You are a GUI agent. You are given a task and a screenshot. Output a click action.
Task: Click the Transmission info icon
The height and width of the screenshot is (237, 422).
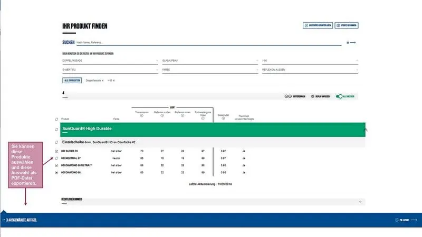(142, 116)
